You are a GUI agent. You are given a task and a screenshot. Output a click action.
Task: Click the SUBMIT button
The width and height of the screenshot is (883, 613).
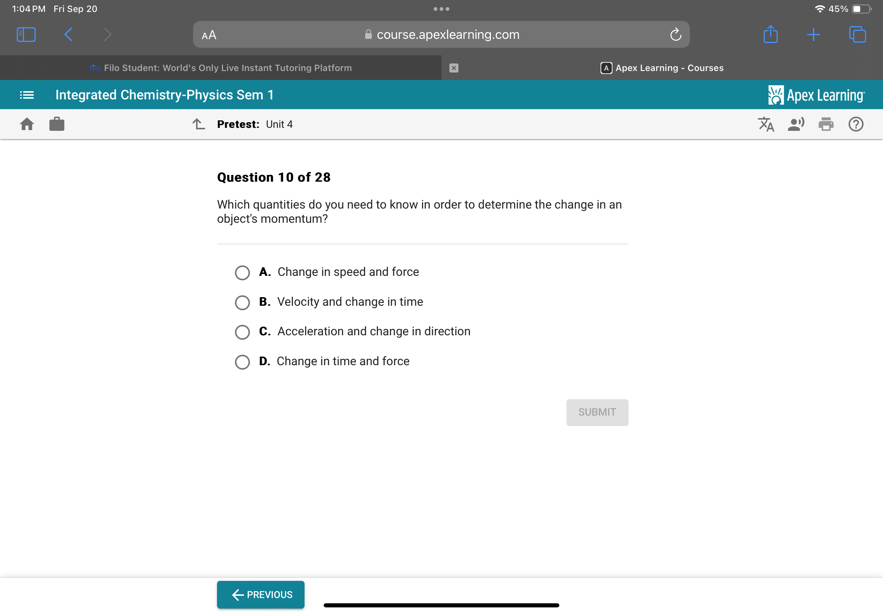(x=596, y=412)
